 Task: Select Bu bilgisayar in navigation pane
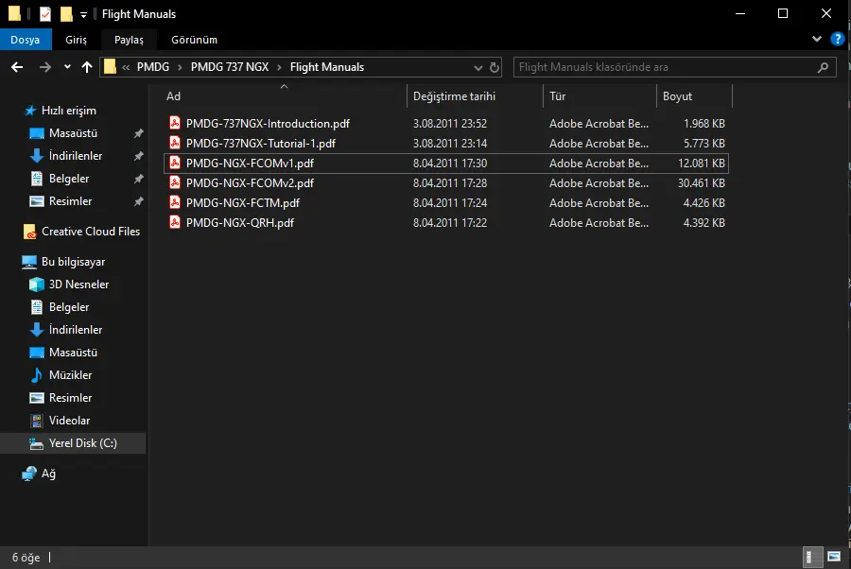[73, 262]
